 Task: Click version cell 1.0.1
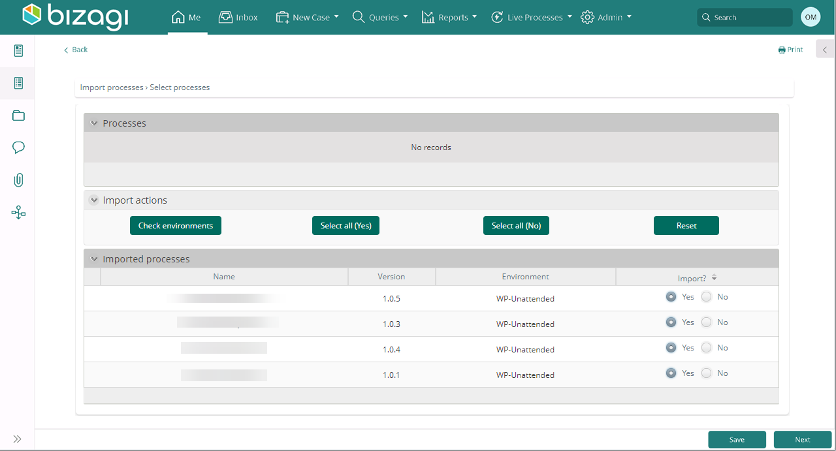391,375
